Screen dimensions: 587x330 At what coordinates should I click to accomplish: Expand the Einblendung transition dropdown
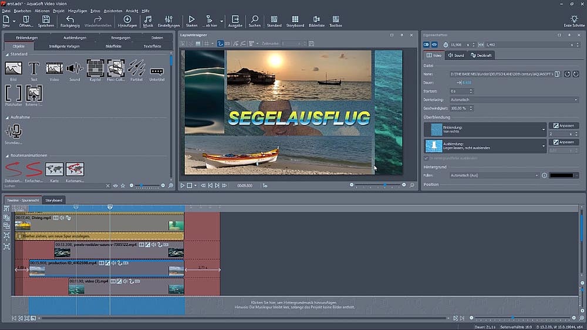[543, 130]
